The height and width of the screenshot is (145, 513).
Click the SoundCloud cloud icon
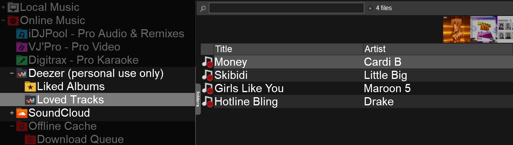click(22, 113)
